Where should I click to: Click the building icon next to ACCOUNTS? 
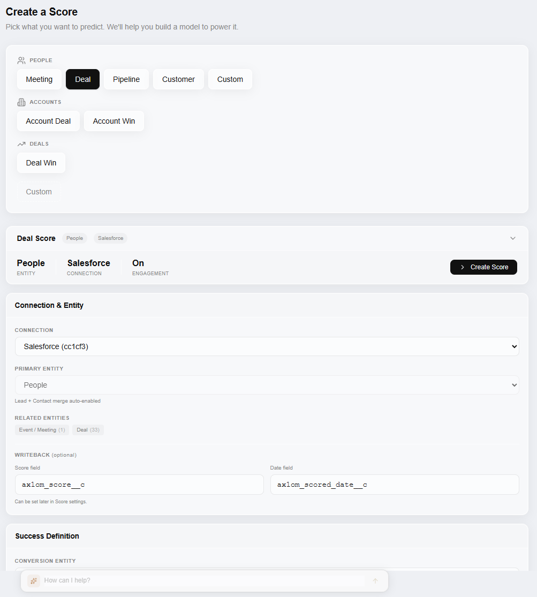point(20,102)
